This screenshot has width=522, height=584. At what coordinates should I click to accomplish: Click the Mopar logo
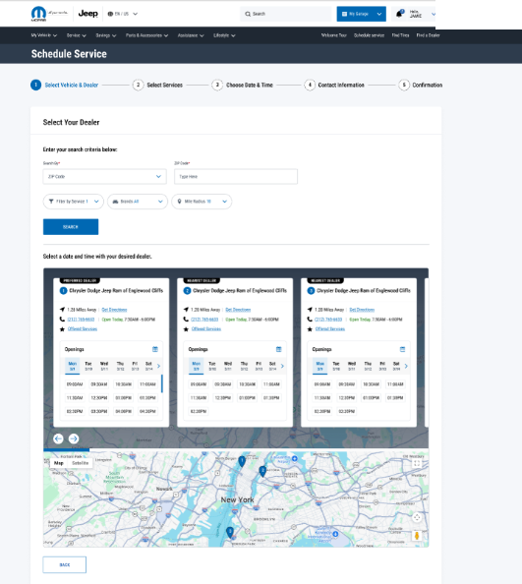coord(38,14)
